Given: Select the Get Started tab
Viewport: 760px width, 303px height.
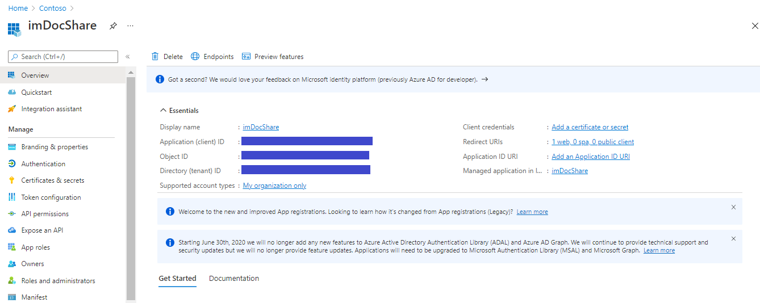Looking at the screenshot, I should pyautogui.click(x=177, y=279).
